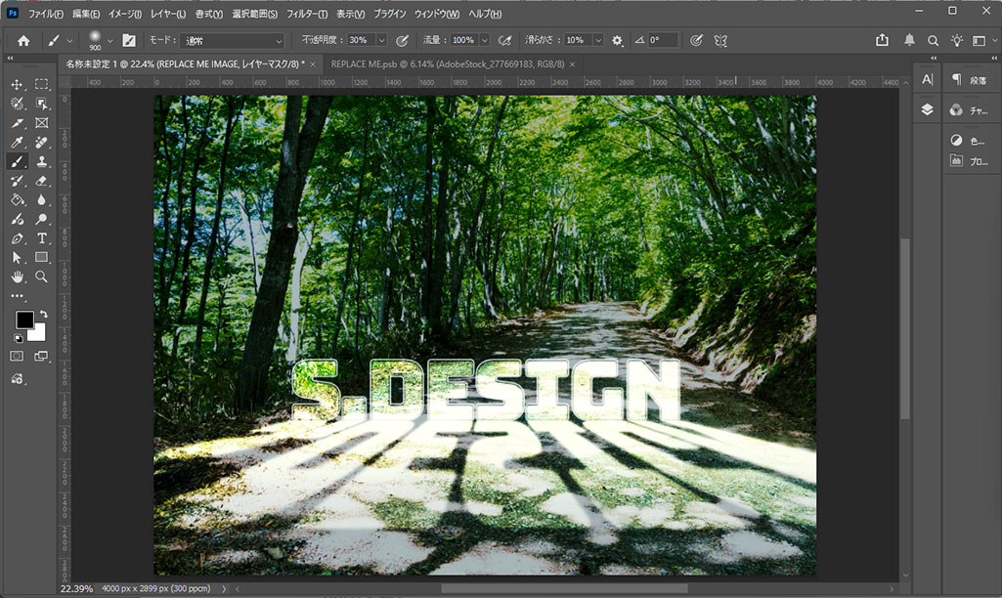Open the blend mode (モード) dropdown

tap(230, 40)
